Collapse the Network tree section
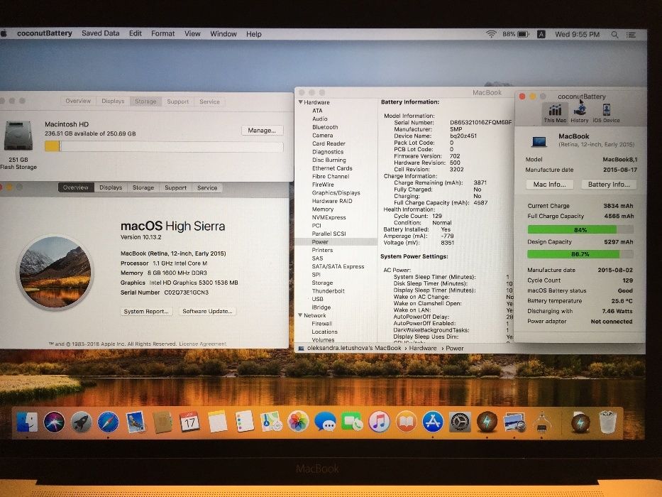The width and height of the screenshot is (662, 497). [300, 315]
